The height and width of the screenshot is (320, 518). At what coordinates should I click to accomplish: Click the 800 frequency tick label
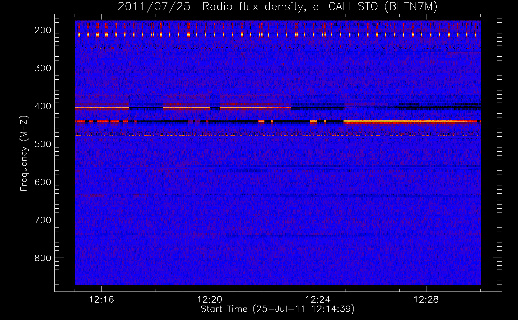pos(43,258)
